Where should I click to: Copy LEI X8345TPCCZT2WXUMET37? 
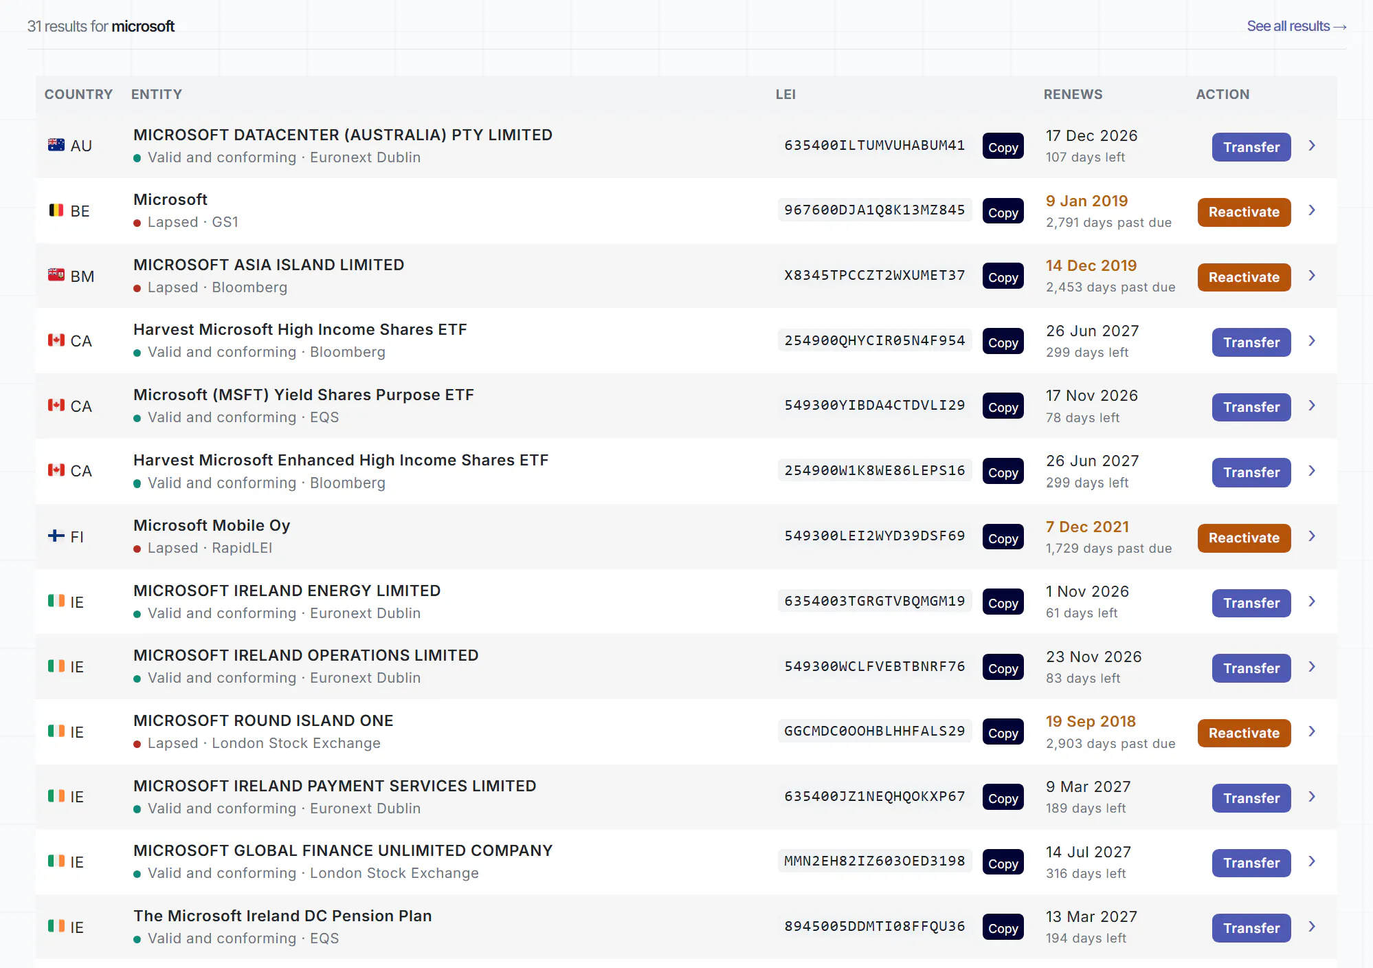tap(1003, 276)
